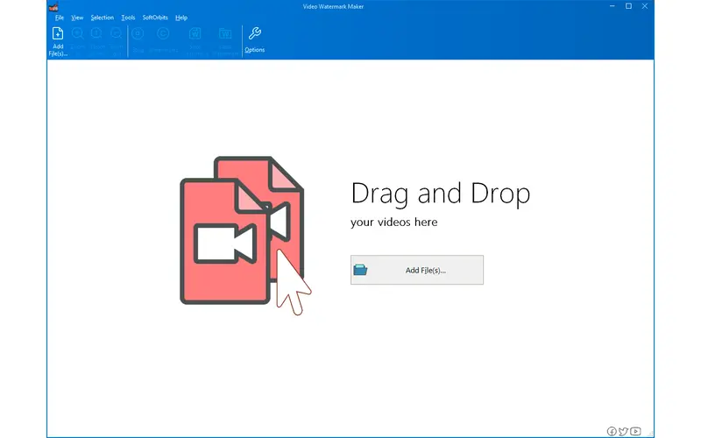This screenshot has width=701, height=438.
Task: Click the "Drag and Drop" heading
Action: (441, 194)
